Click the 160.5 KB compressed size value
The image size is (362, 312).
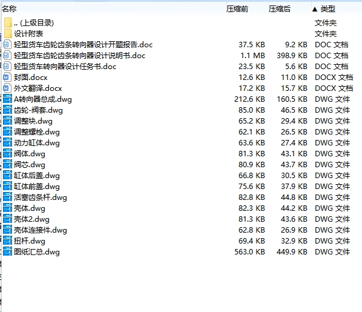pos(292,99)
